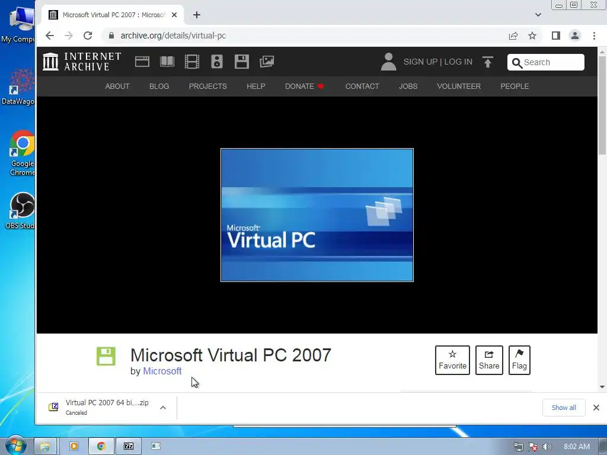Screen dimensions: 607x455
Task: Click the green software floppy icon beside title
Action: (x=106, y=356)
